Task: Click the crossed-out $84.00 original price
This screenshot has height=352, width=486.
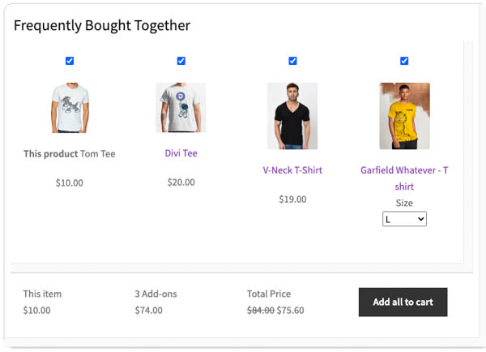Action: pos(260,310)
